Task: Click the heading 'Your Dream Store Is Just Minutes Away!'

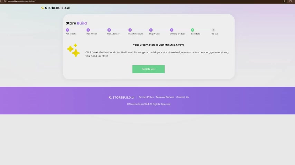Action: point(159,45)
